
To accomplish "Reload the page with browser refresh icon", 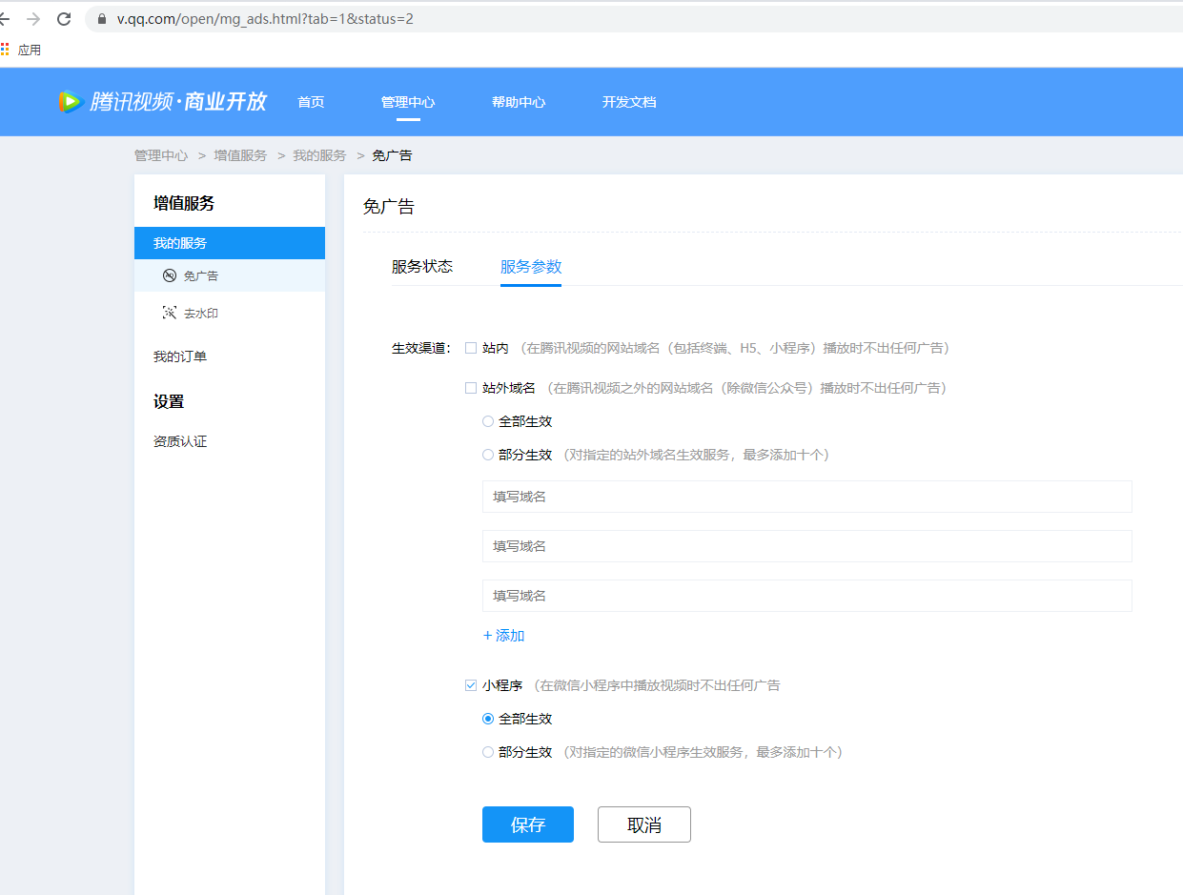I will [x=64, y=19].
